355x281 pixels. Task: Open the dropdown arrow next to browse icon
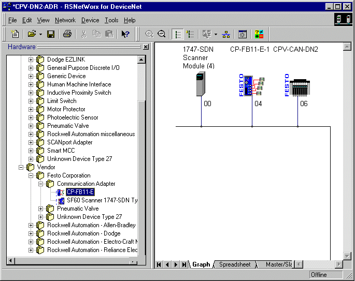pyautogui.click(x=216, y=34)
